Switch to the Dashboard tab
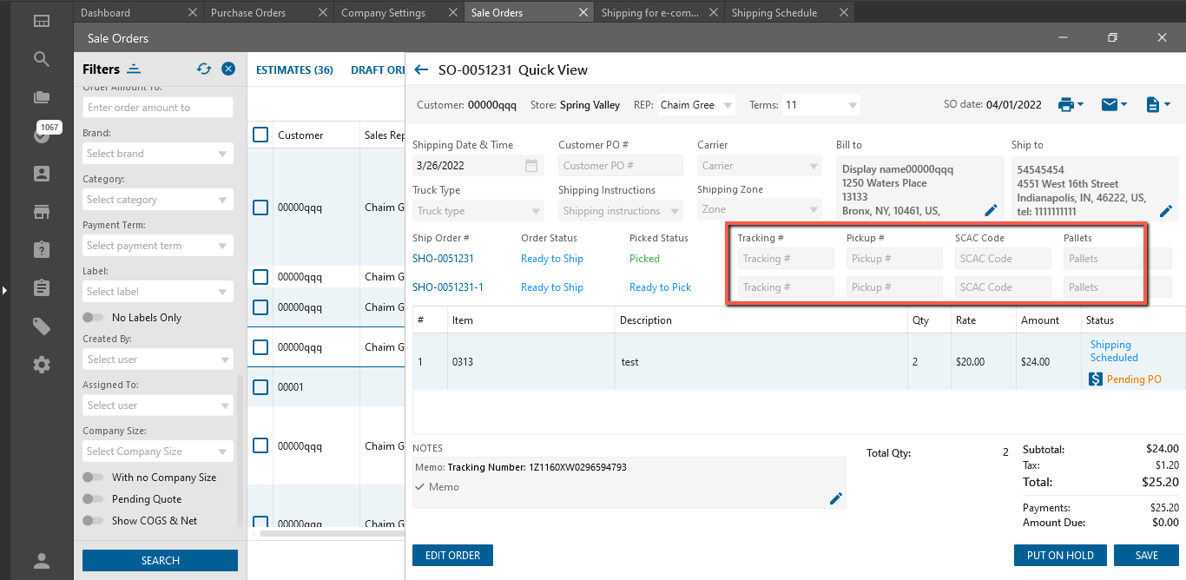 [x=106, y=13]
